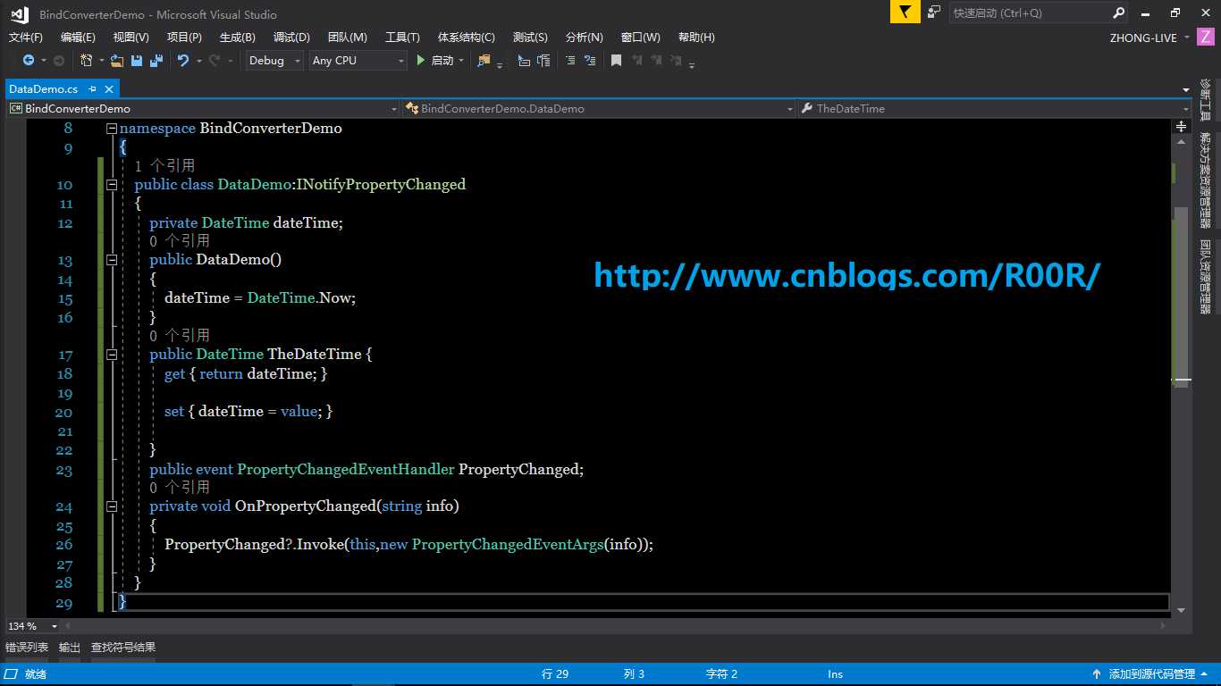1221x686 pixels.
Task: Click 0 个引用 above DataDemo() constructor
Action: click(x=180, y=241)
